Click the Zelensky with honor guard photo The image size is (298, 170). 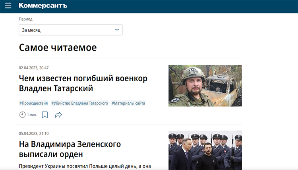coord(205,150)
